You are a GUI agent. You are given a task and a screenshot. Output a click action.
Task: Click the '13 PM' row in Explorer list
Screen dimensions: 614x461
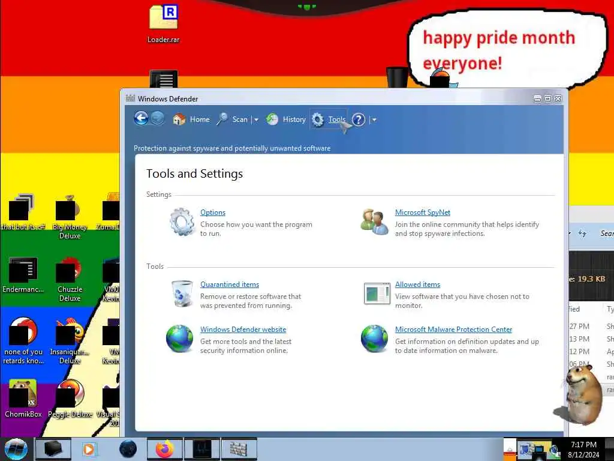pos(591,339)
